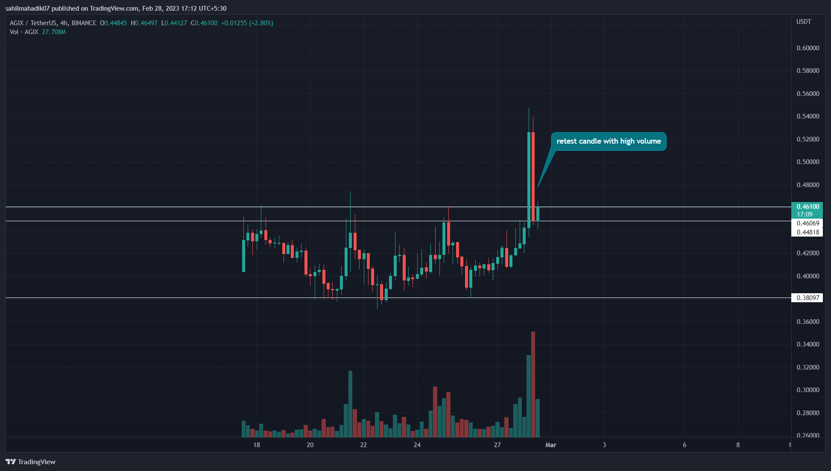
Task: Click the publisher line 'sahilmahadik07 published on TradingView.com'
Action: pyautogui.click(x=72, y=9)
